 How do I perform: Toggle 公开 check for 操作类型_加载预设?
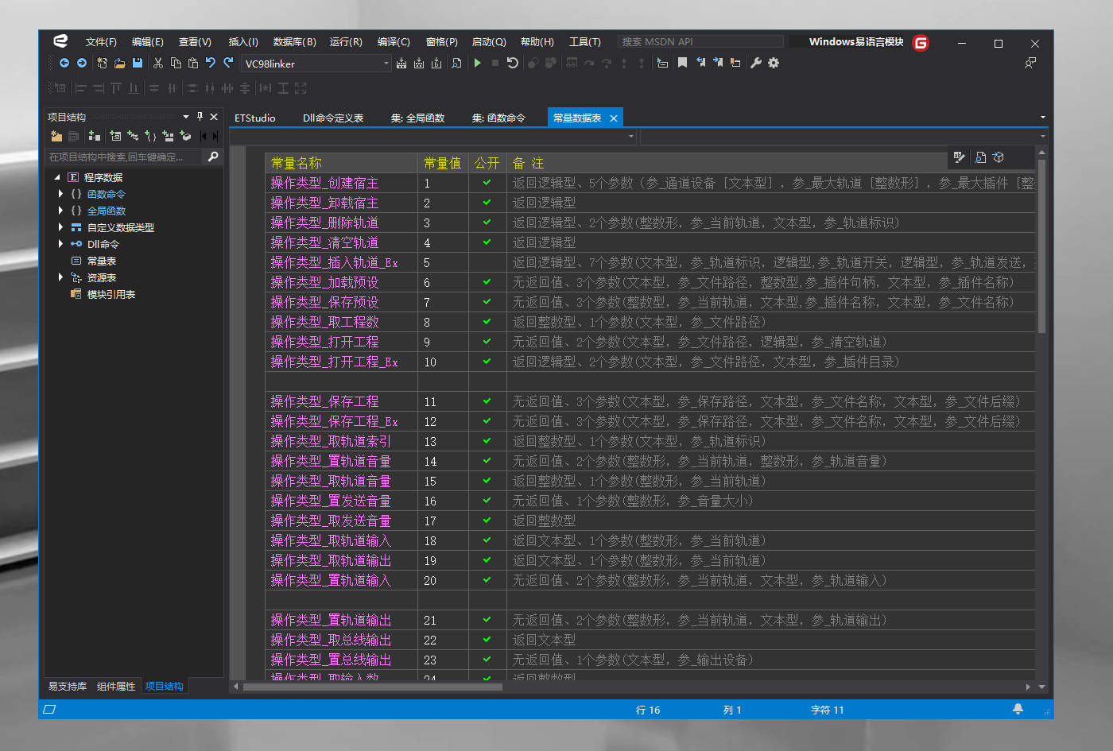(487, 282)
